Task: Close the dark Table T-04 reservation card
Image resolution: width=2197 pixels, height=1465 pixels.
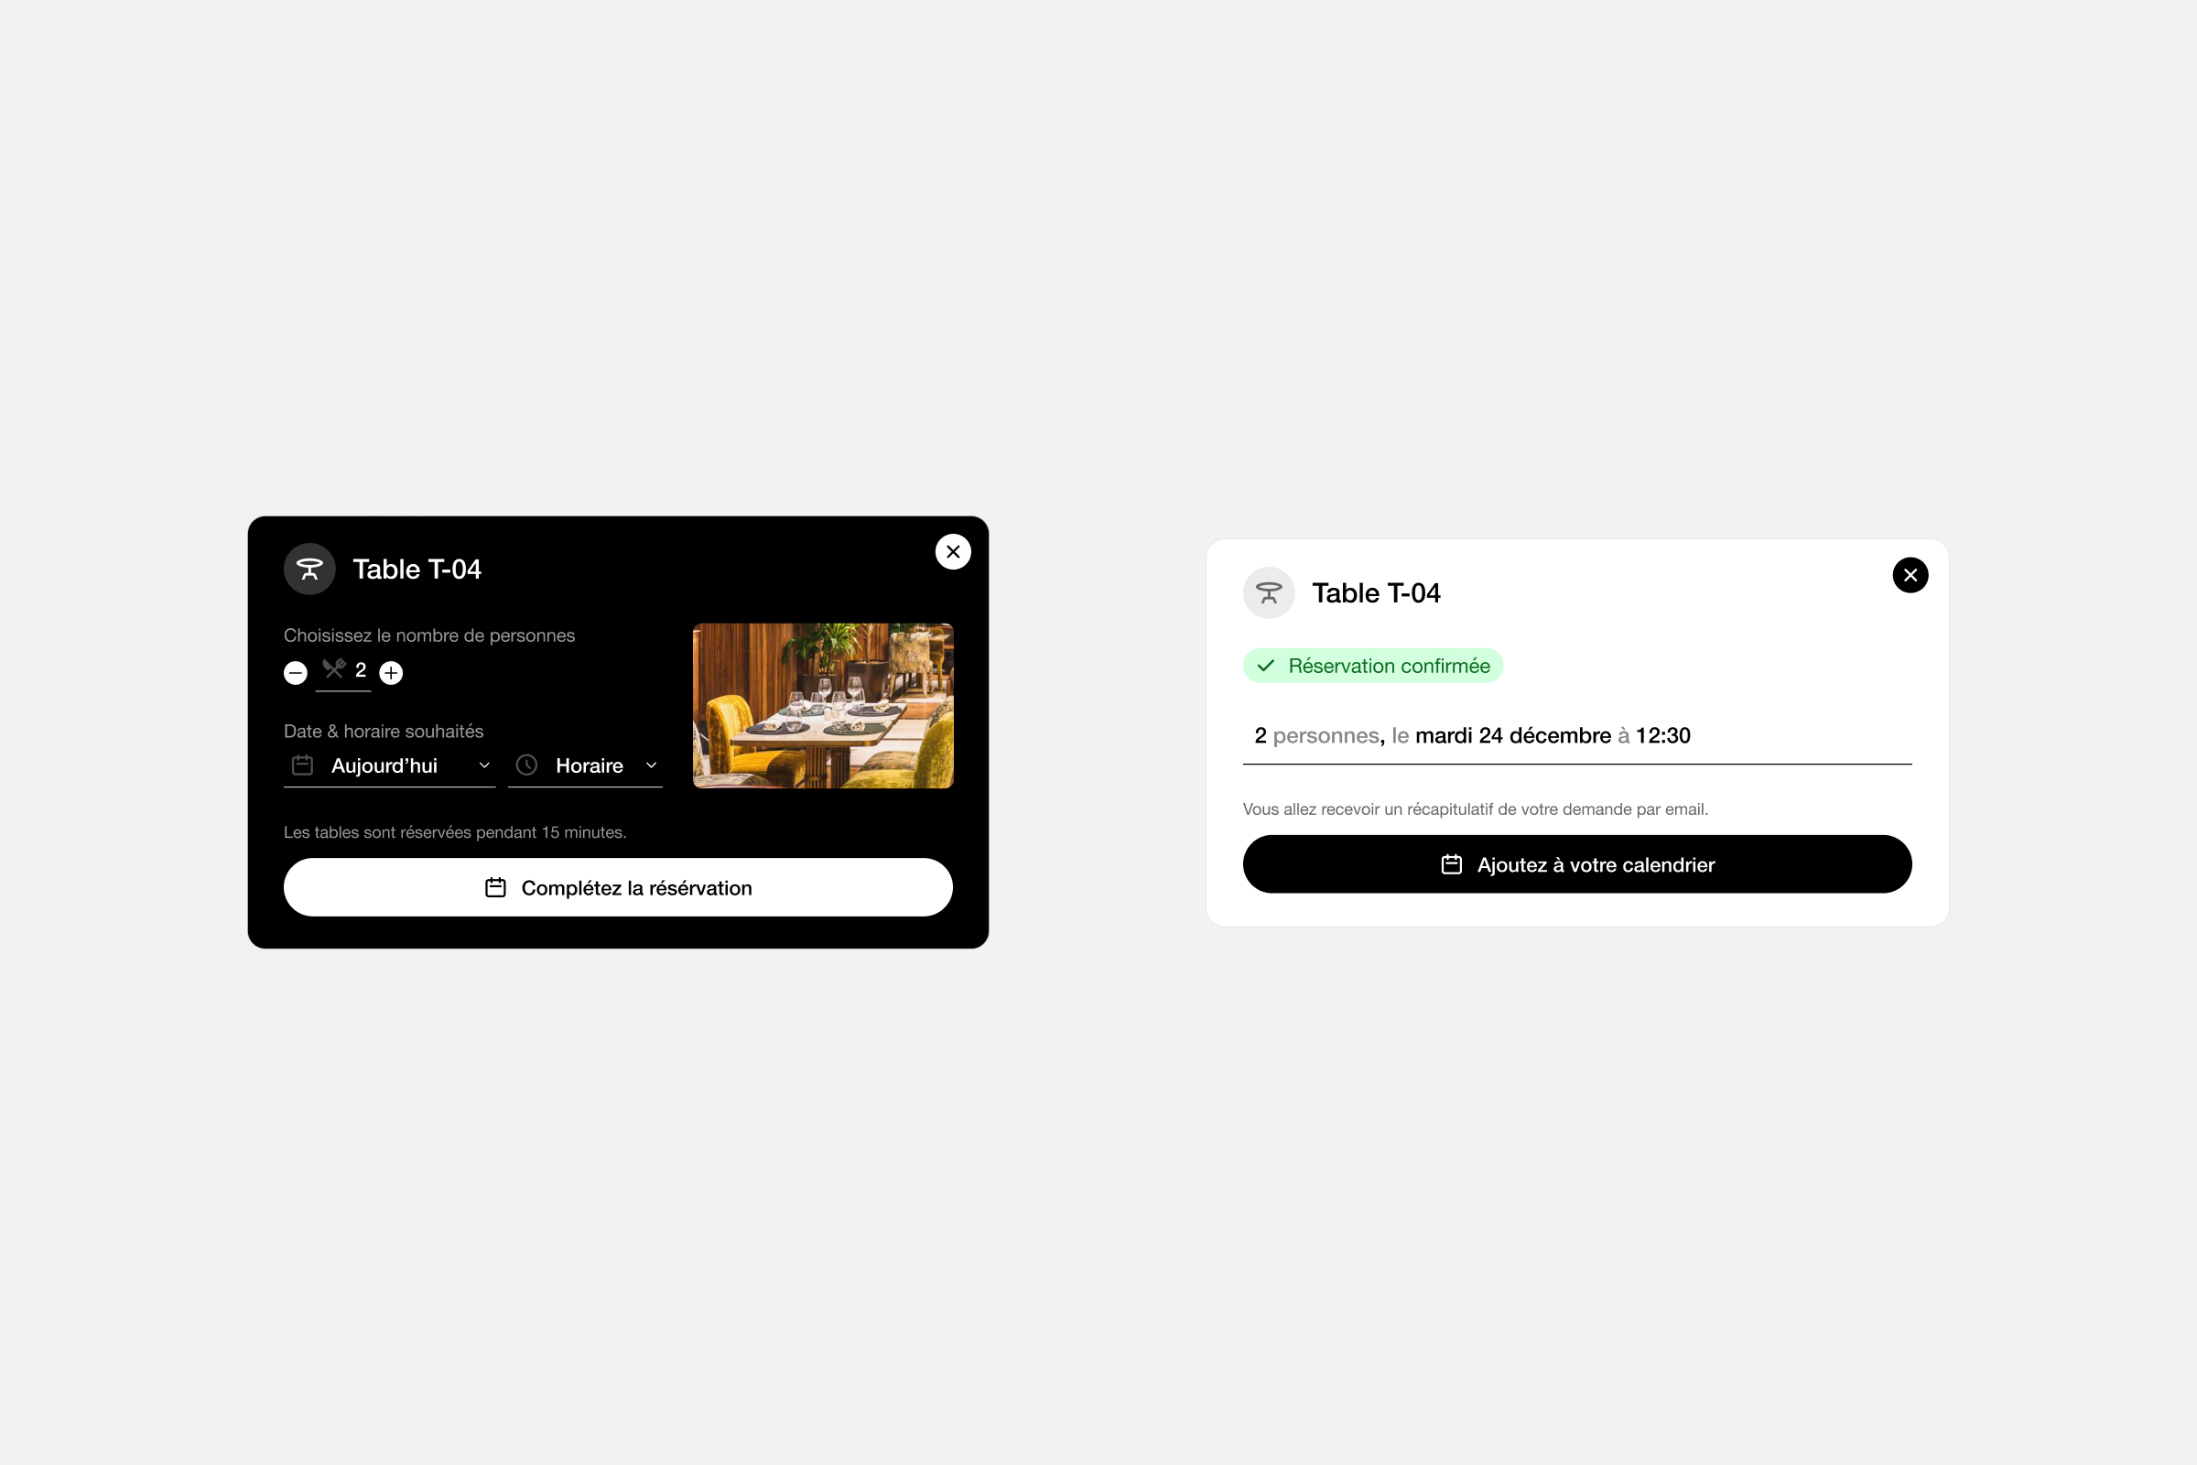Action: [953, 552]
